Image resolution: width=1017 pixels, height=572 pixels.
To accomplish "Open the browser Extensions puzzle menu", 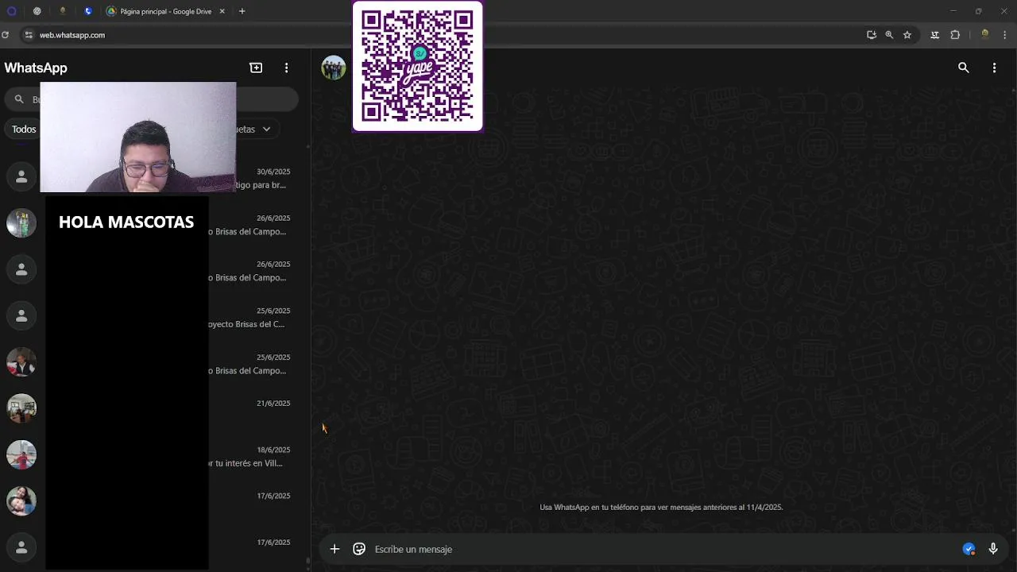I will click(955, 35).
